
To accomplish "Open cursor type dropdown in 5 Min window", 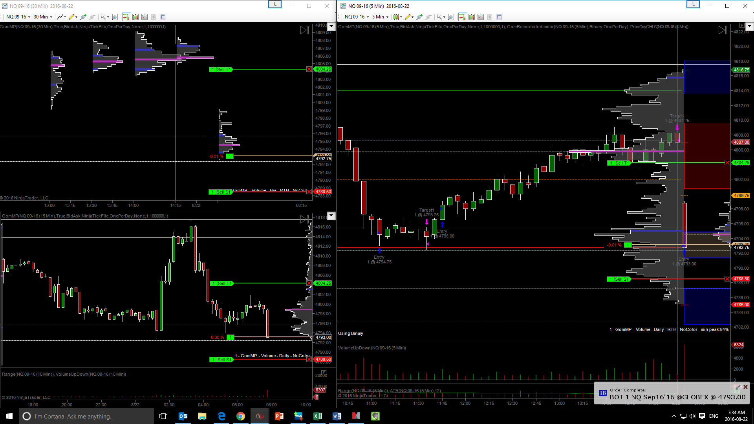I will 441,17.
